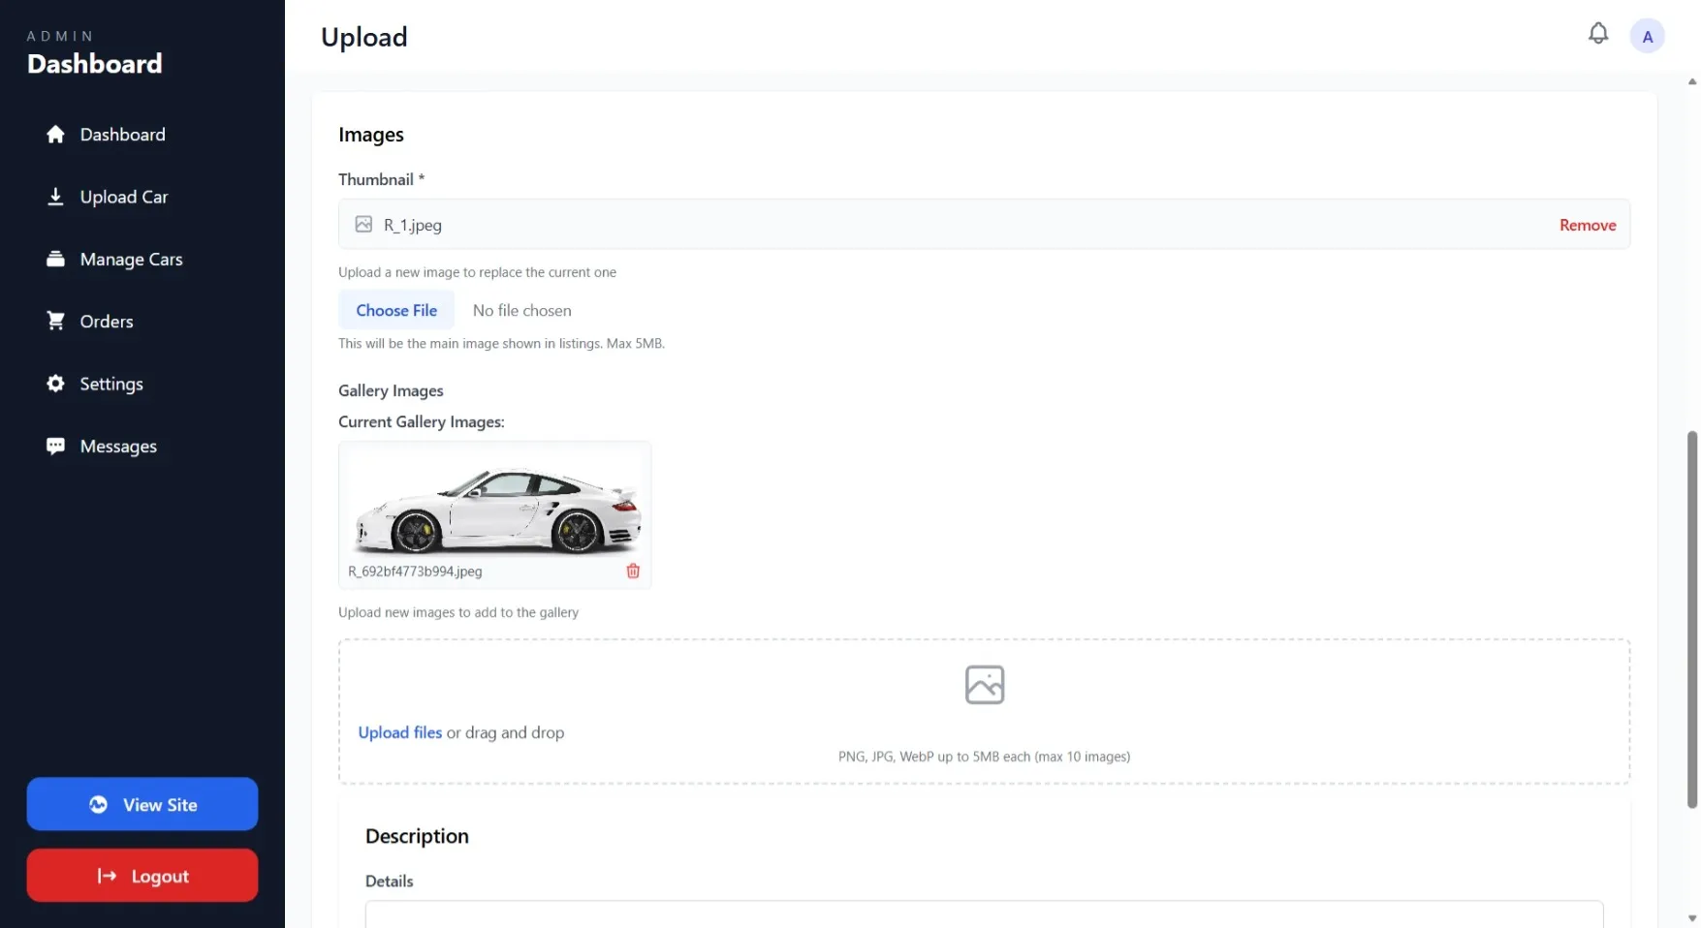Click the Remove link for the thumbnail

click(1587, 224)
